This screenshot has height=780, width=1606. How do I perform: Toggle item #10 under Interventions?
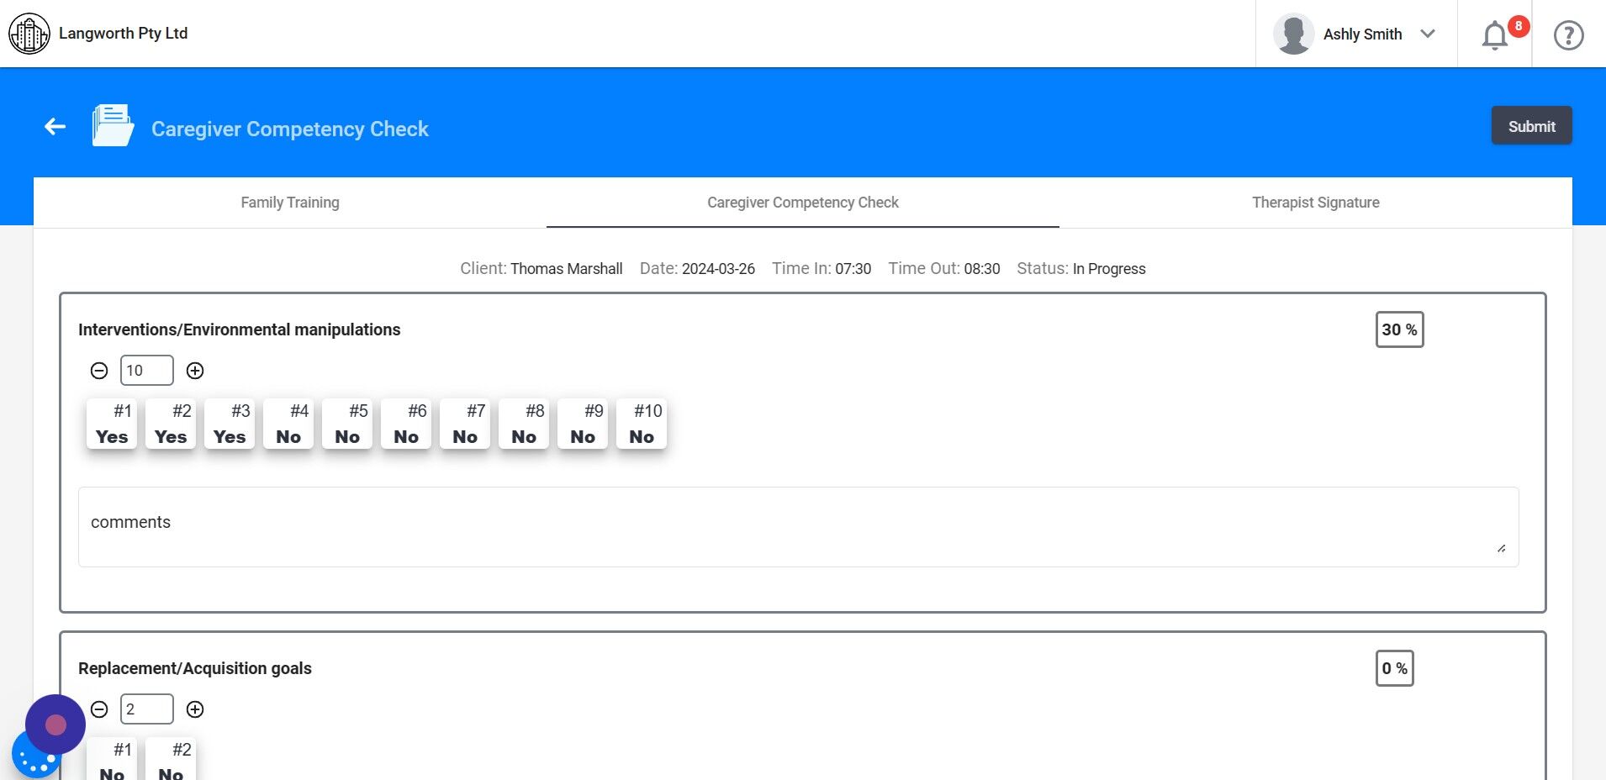click(x=641, y=424)
